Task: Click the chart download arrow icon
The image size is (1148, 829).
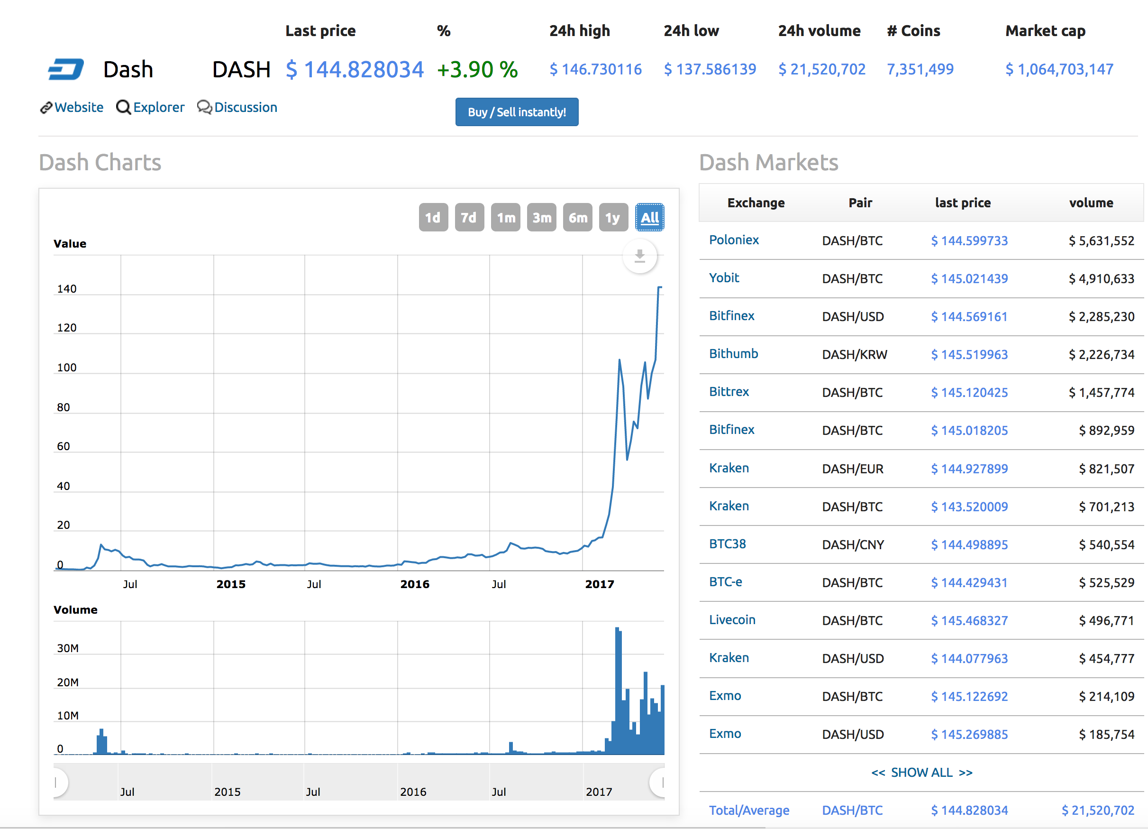Action: [640, 256]
